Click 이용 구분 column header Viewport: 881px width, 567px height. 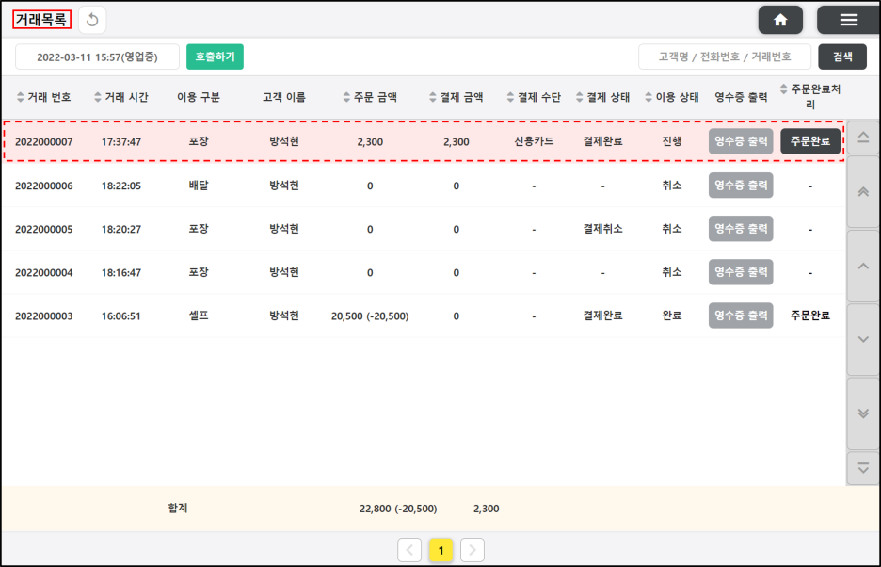click(x=199, y=97)
